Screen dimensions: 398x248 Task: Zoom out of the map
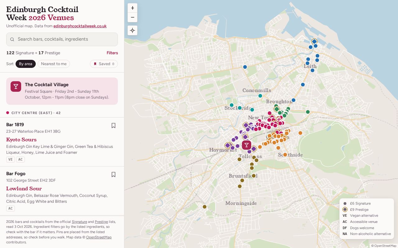132,17
